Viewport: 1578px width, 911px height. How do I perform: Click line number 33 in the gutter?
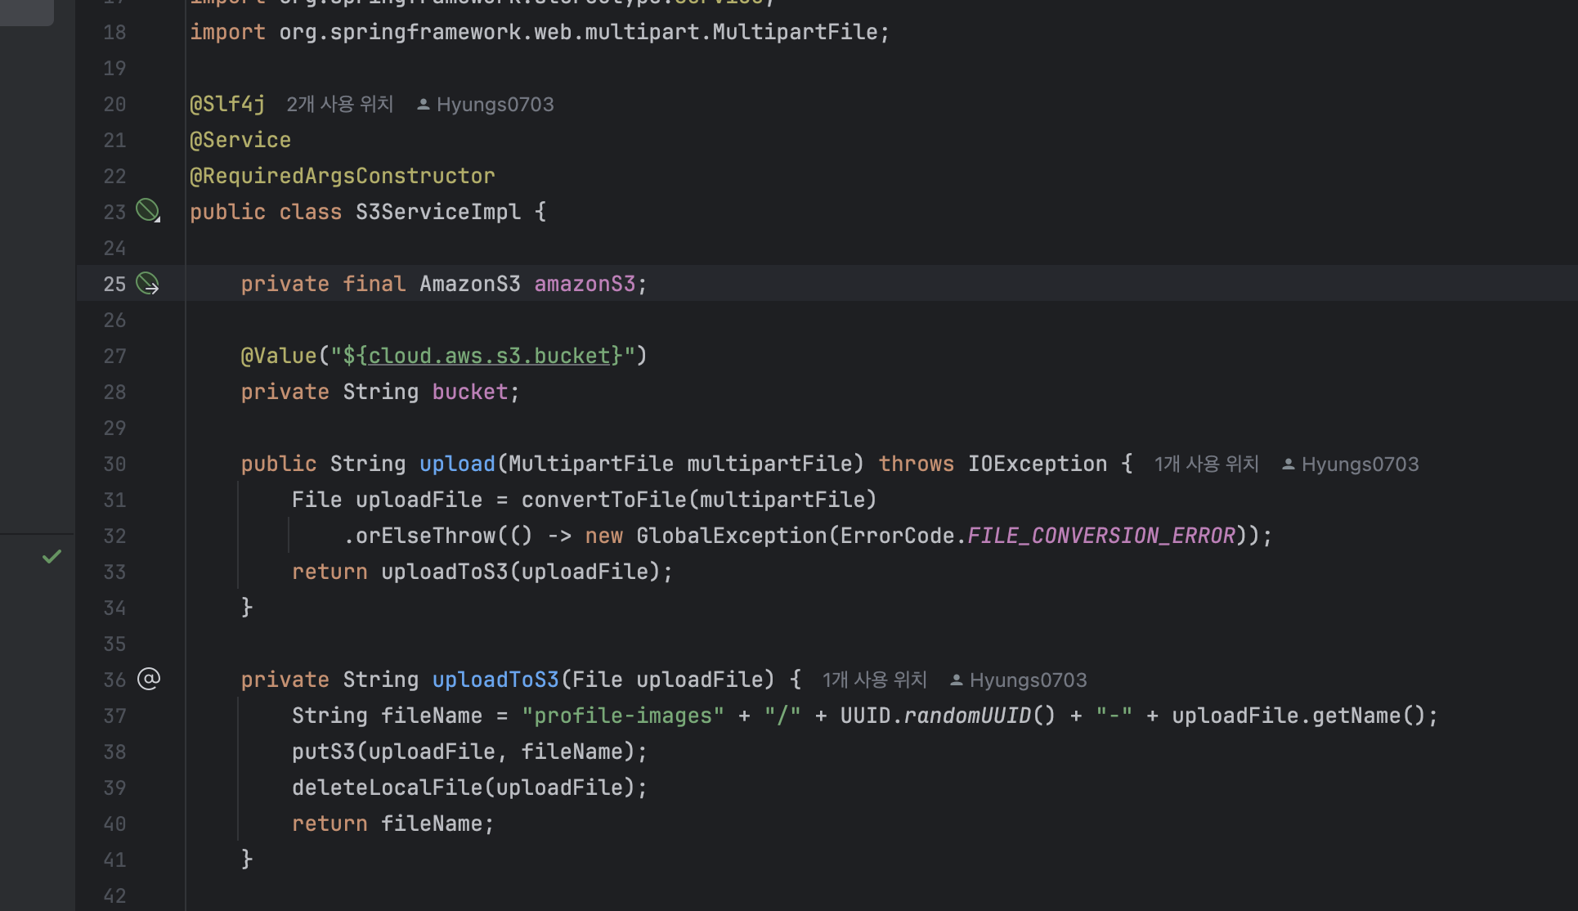114,572
